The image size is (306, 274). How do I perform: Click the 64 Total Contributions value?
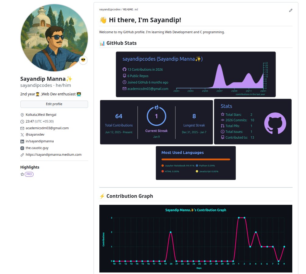(x=119, y=116)
